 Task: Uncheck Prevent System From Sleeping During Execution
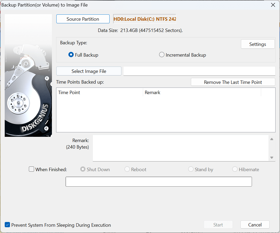(x=8, y=225)
